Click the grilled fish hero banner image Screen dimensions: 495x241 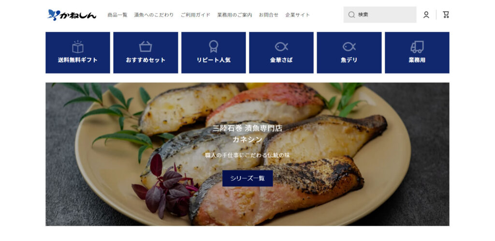tap(247, 154)
